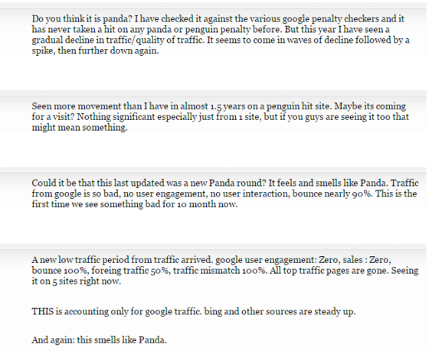Screen dimensions: 429x351
Task: Click the text "it on 5 sites right now."
Action: click(x=77, y=281)
